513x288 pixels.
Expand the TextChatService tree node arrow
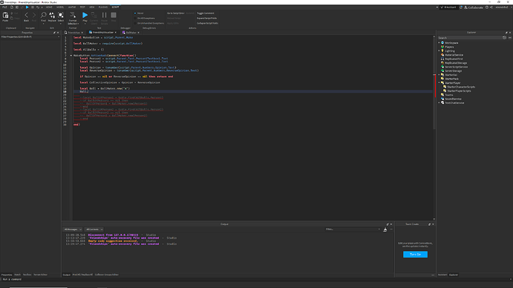pyautogui.click(x=439, y=103)
